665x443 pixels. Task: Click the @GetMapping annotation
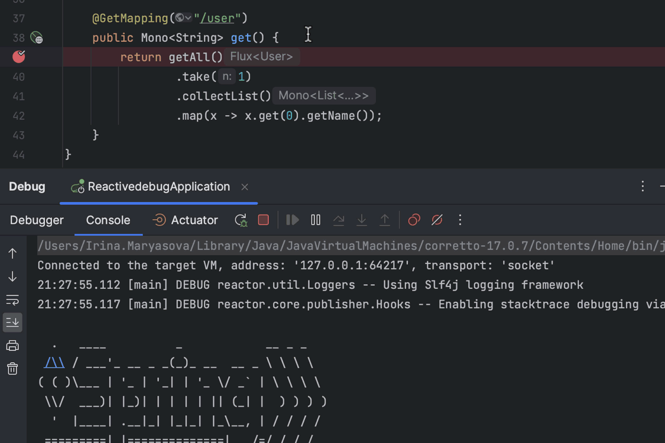[130, 18]
